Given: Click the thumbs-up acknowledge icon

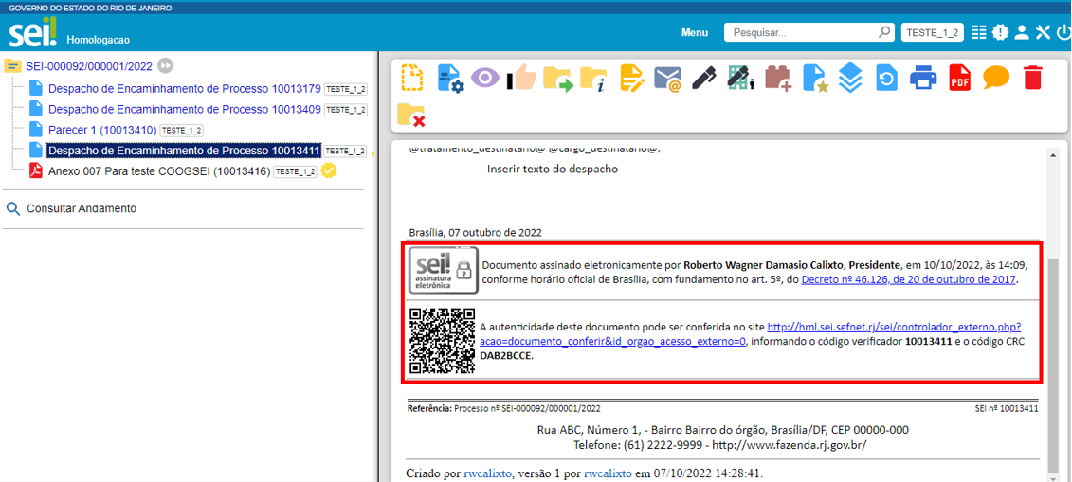Looking at the screenshot, I should 520,78.
